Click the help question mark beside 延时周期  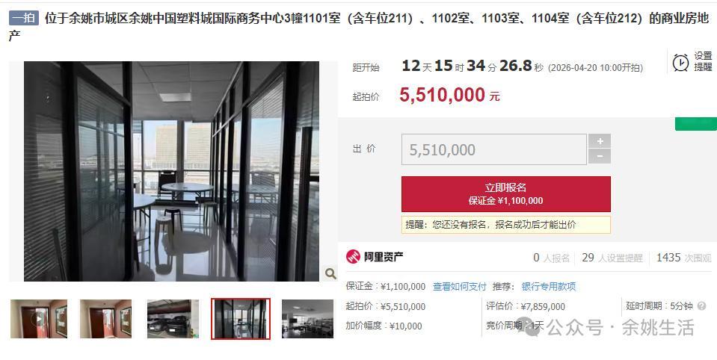702,306
